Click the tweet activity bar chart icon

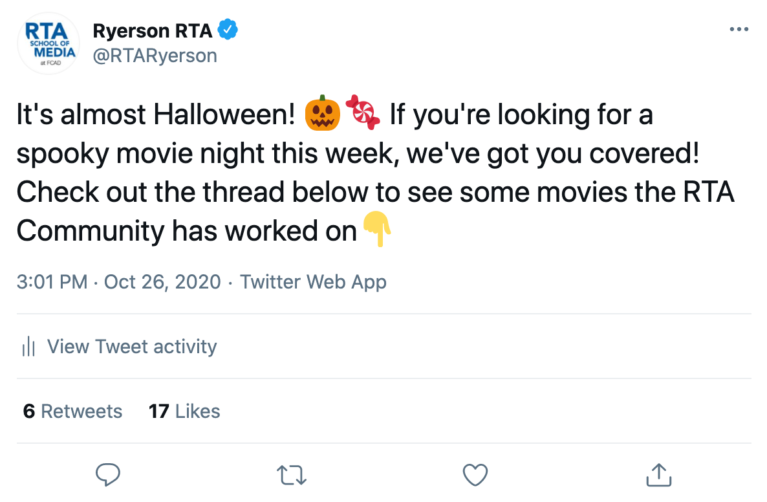[28, 347]
